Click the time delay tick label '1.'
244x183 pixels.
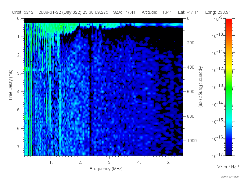[x=19, y=37]
